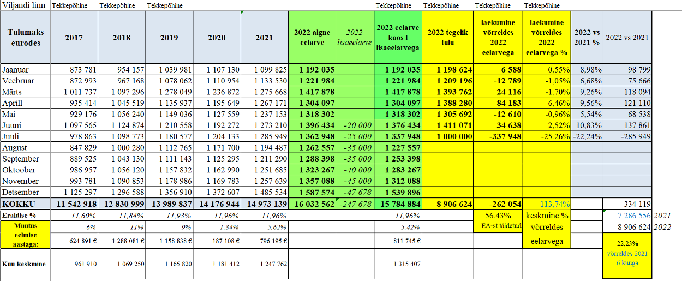Select the 15 784 884 total cell
Viewport: 682px width, 281px height.
(398, 204)
